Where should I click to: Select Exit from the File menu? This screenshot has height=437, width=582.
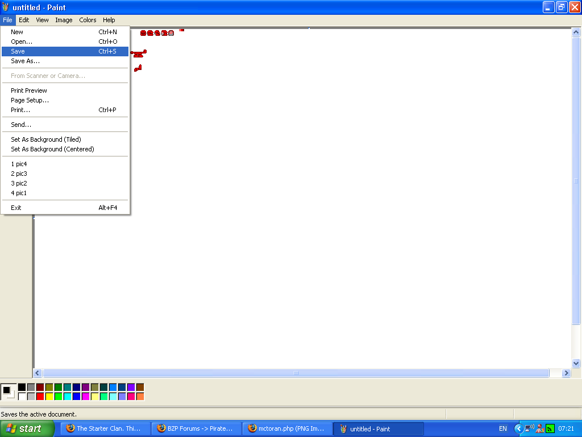(x=15, y=207)
